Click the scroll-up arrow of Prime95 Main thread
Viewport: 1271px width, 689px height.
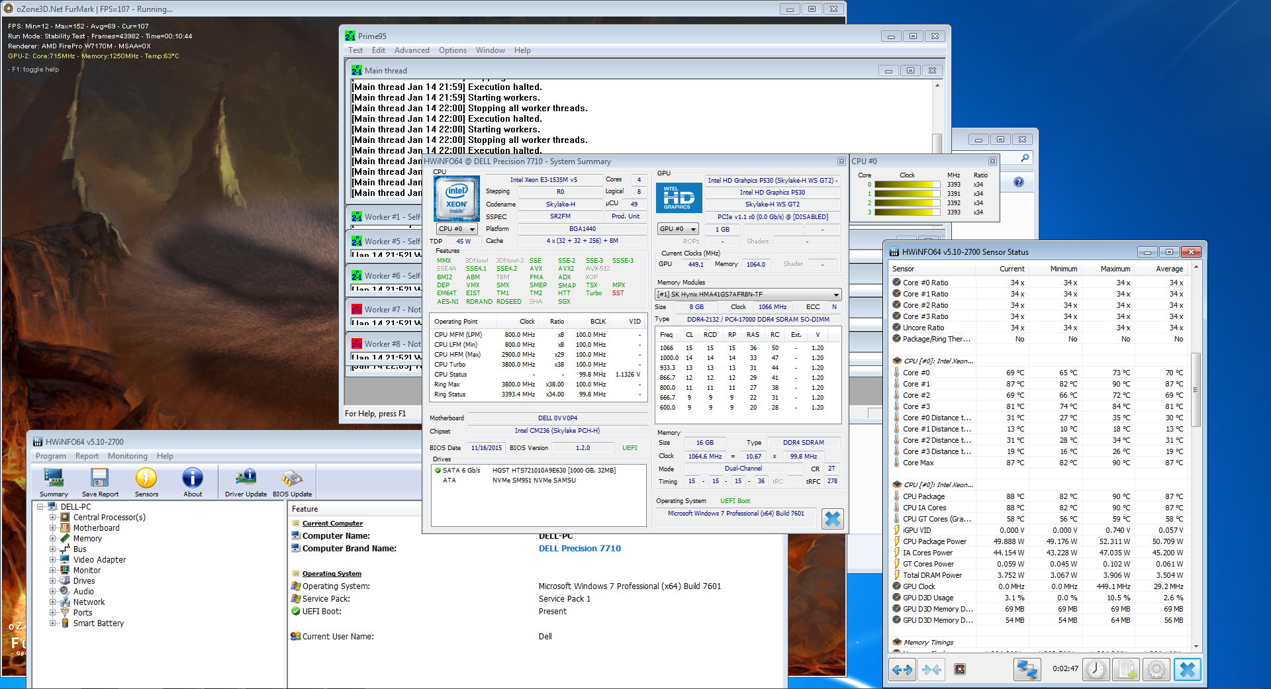937,86
